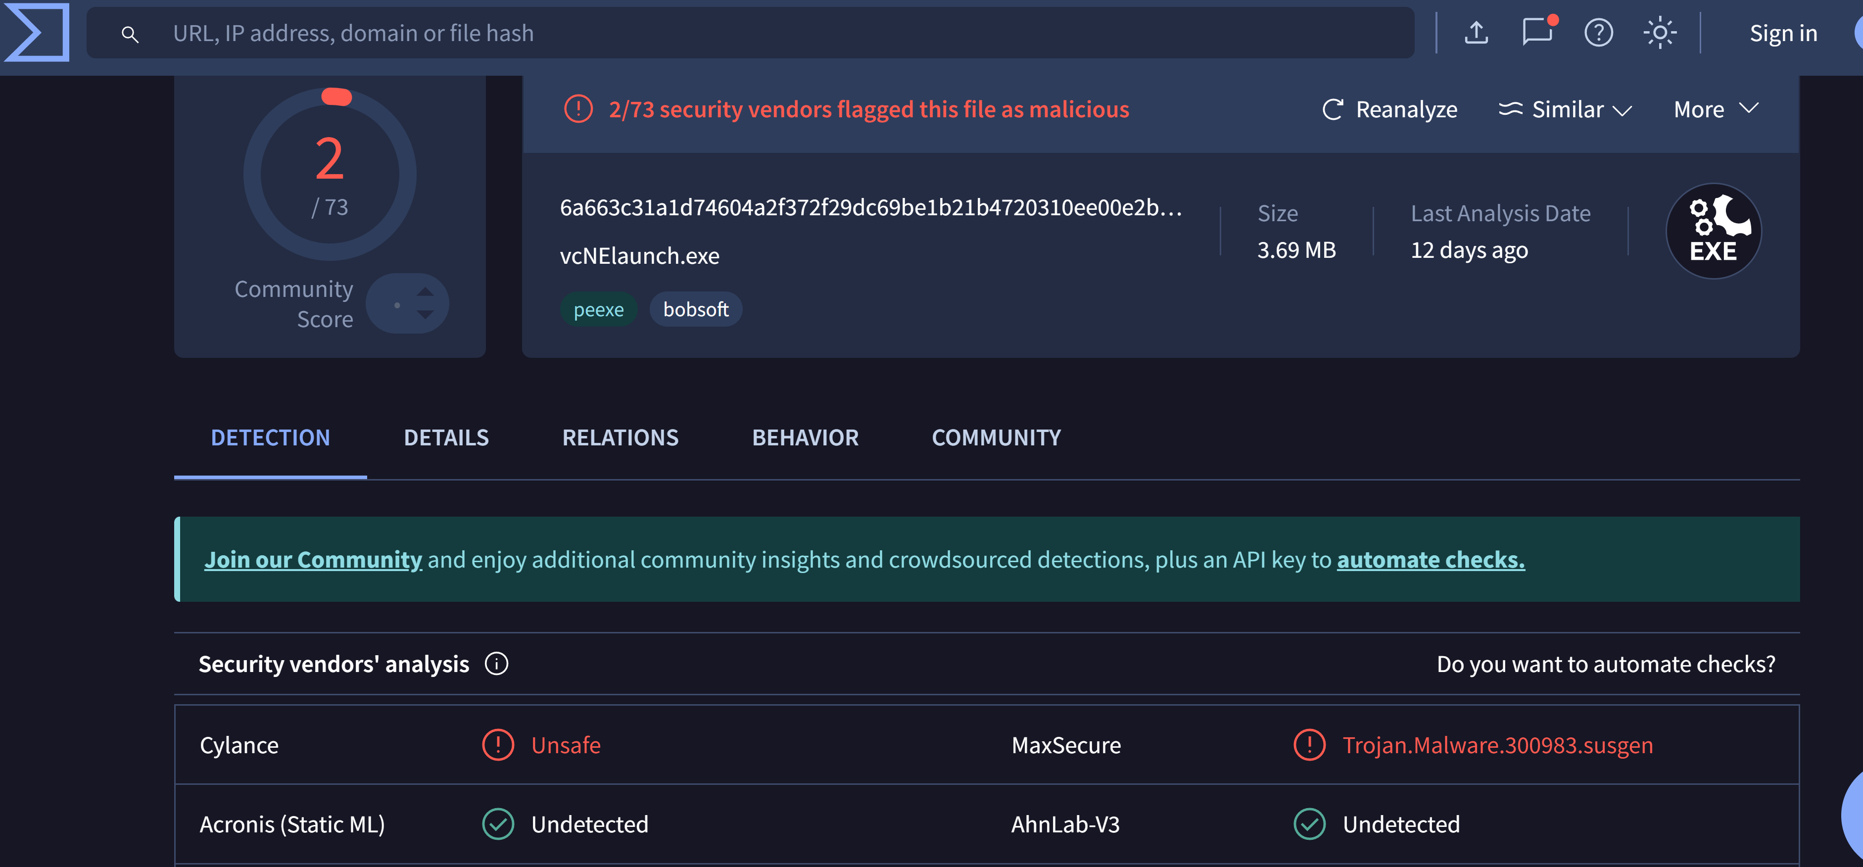Toggle the light/dark theme sun icon
This screenshot has height=867, width=1863.
coord(1660,33)
